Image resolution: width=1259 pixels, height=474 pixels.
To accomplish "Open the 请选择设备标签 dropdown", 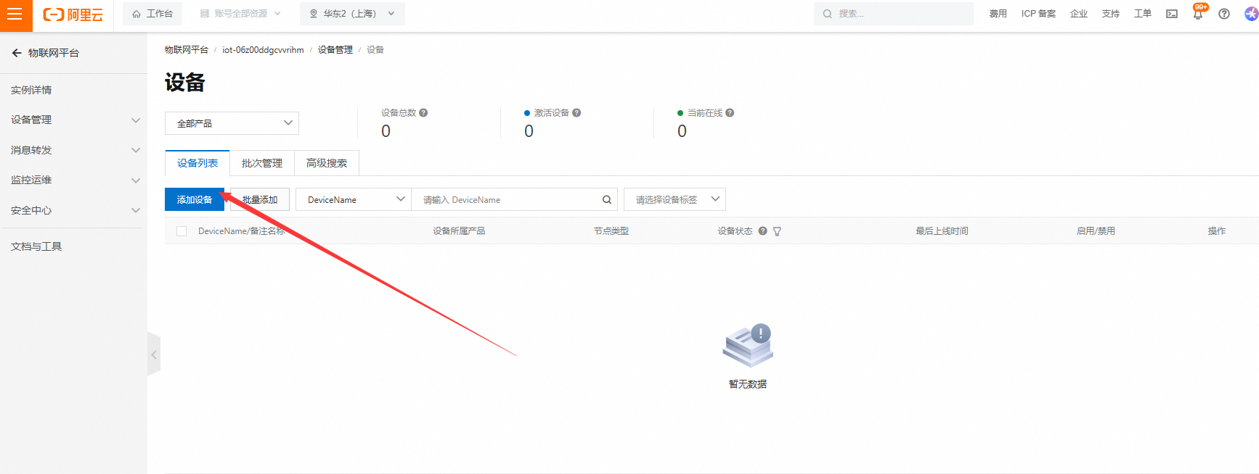I will [675, 200].
